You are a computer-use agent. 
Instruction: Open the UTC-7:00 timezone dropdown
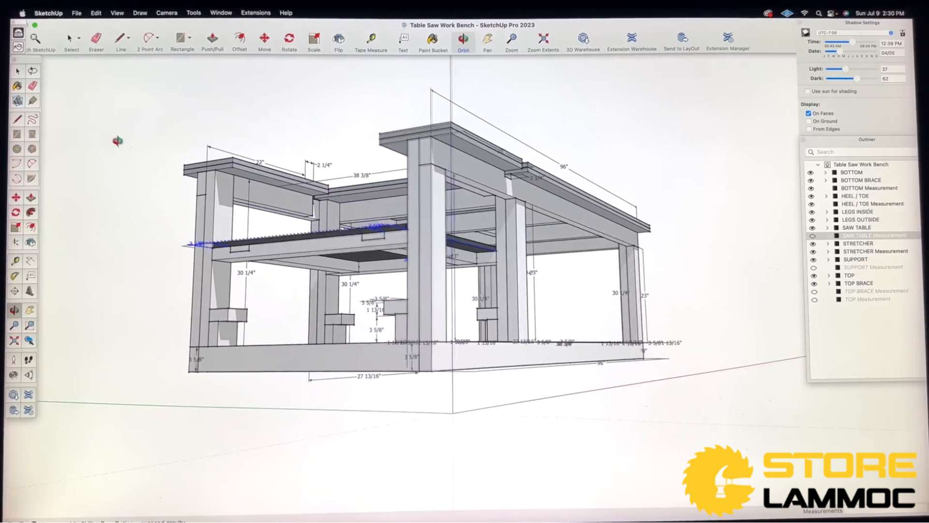click(892, 32)
